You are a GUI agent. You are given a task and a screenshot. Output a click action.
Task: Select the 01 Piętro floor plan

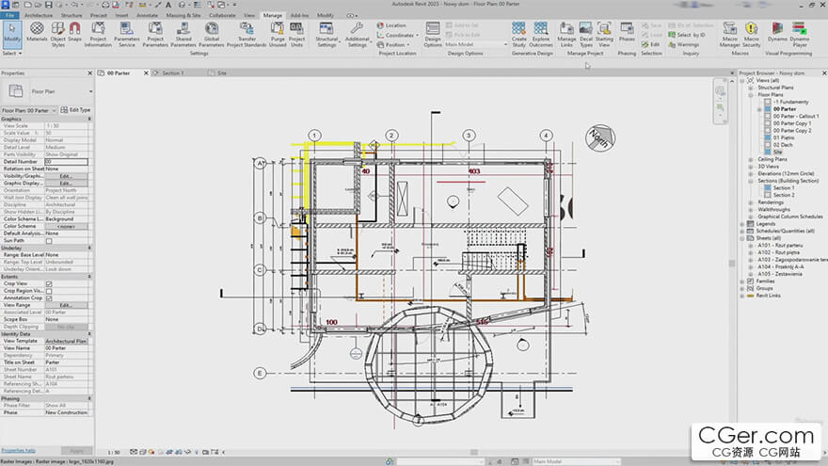[784, 137]
